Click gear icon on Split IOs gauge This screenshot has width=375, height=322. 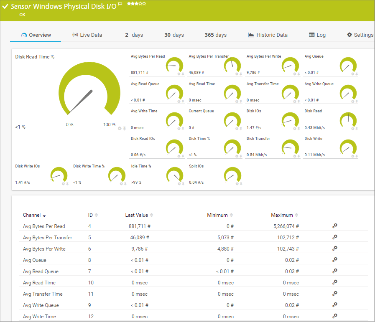tap(237, 183)
